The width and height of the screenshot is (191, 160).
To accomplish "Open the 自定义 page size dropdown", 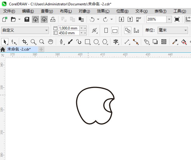I will tap(25, 30).
